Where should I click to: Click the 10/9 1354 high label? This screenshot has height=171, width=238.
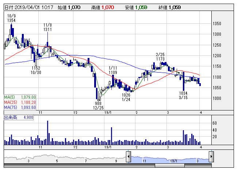coord(11,18)
